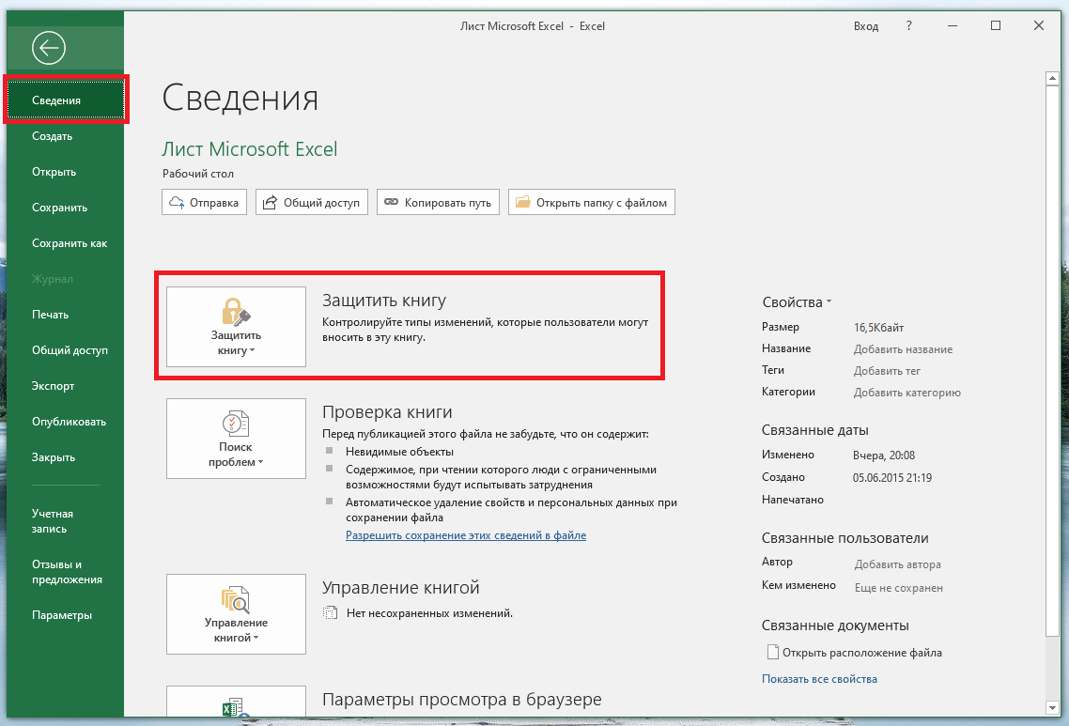Click the Еще не сохранен value
The image size is (1069, 726).
(899, 588)
